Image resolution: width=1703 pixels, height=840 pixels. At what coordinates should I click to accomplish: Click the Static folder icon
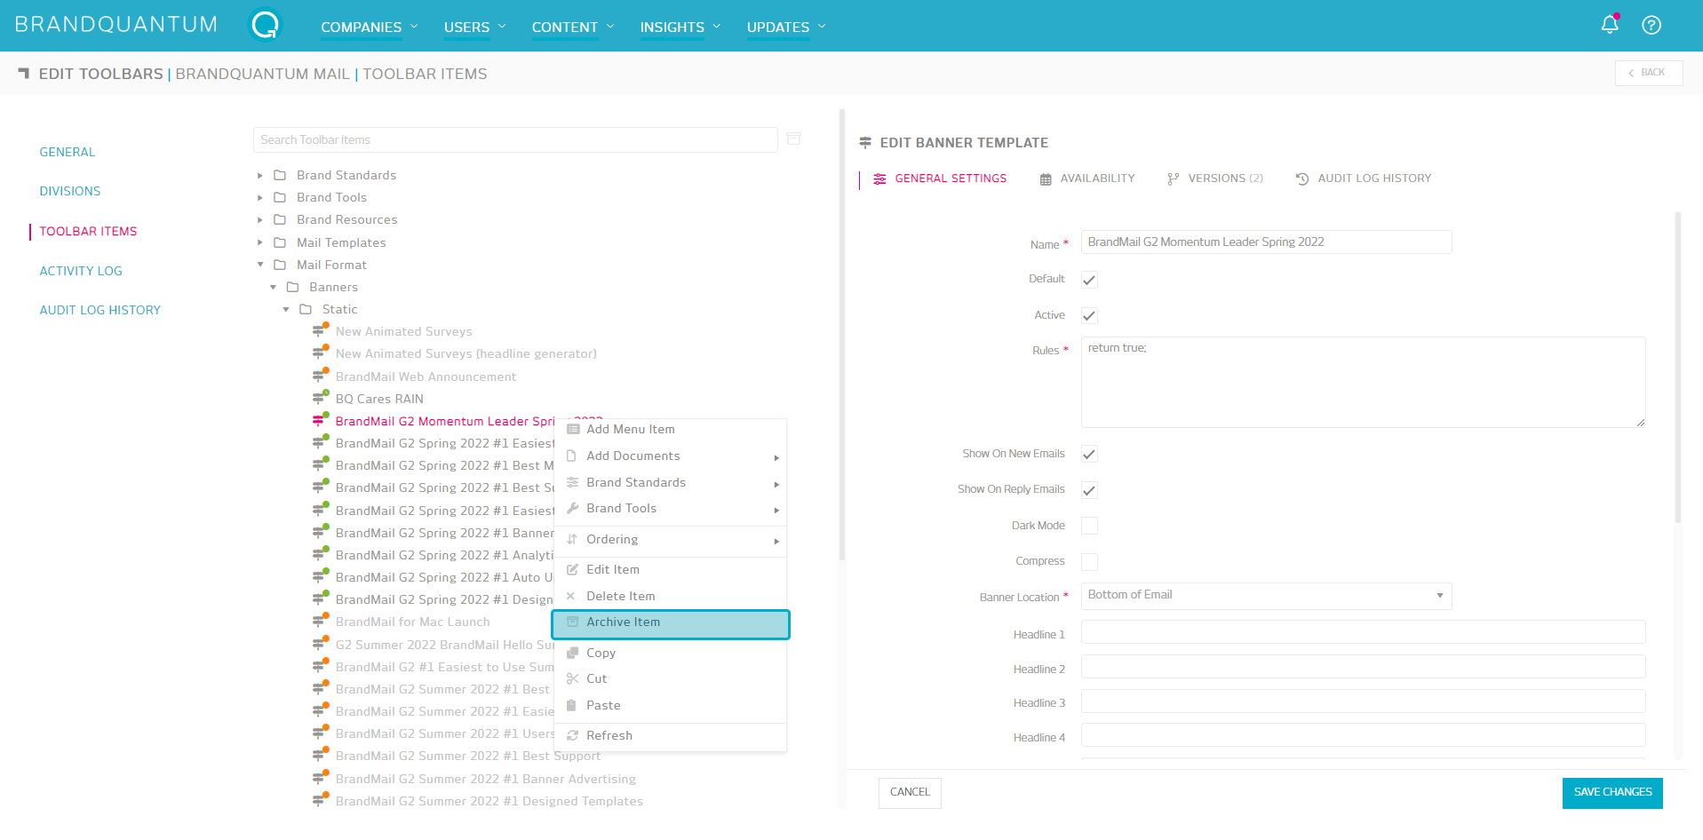[306, 309]
